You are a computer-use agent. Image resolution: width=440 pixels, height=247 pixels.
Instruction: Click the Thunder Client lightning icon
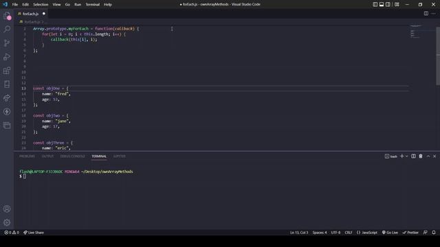coord(7,112)
